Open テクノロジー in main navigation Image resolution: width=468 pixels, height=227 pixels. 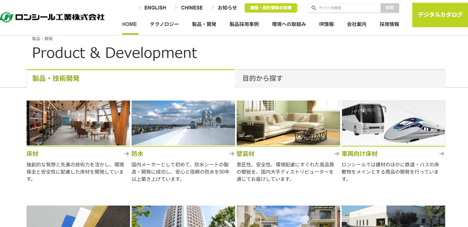[164, 24]
